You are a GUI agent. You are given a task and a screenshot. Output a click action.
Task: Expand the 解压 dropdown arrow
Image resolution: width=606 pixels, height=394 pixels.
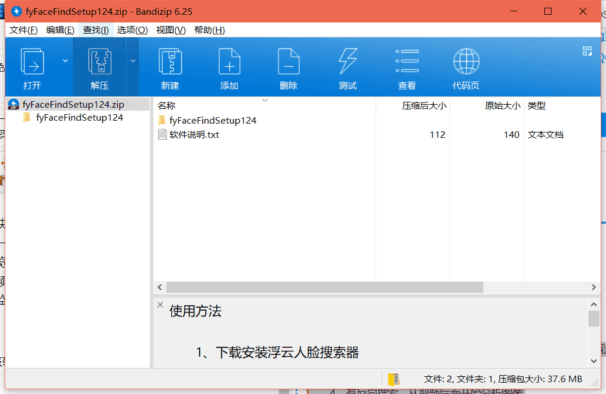coord(133,61)
